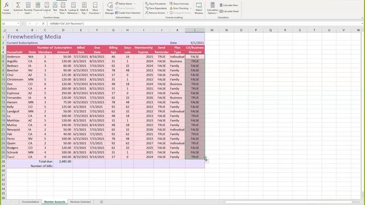This screenshot has height=205, width=365.
Task: Click Dolson's 200.00 subscription amount
Action: (63, 89)
